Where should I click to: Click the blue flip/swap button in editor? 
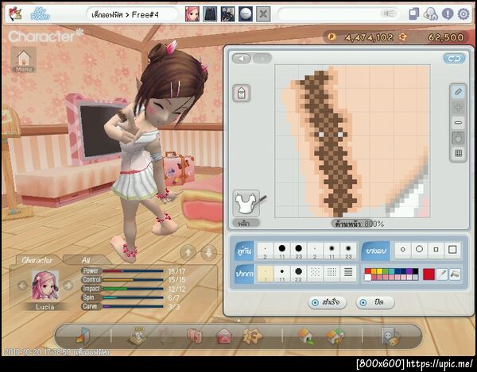[454, 59]
